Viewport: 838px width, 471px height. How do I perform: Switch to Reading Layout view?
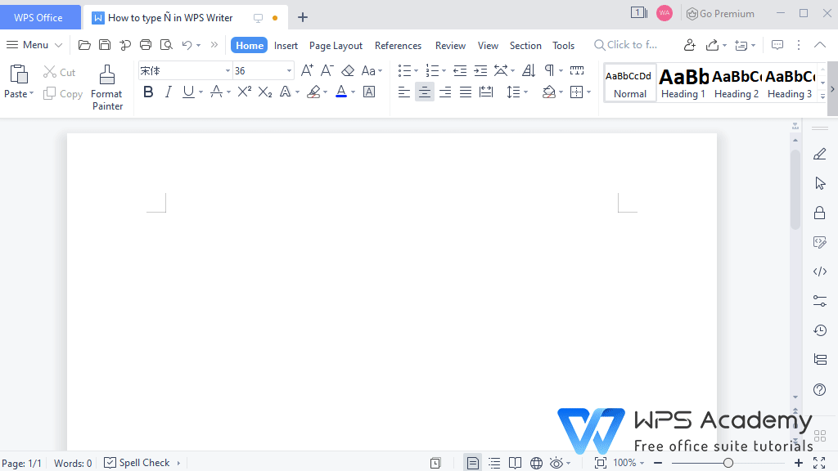pyautogui.click(x=516, y=463)
